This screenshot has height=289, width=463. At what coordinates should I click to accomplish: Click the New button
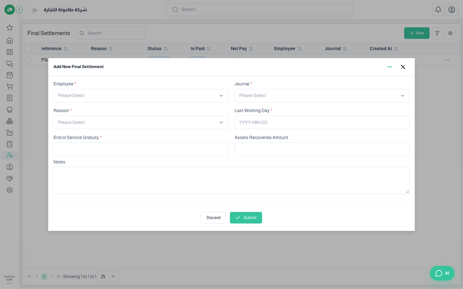417,33
